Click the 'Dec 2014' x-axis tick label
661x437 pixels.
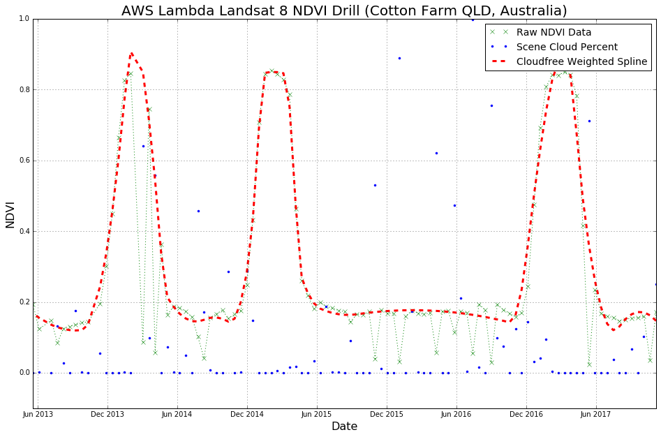(247, 414)
